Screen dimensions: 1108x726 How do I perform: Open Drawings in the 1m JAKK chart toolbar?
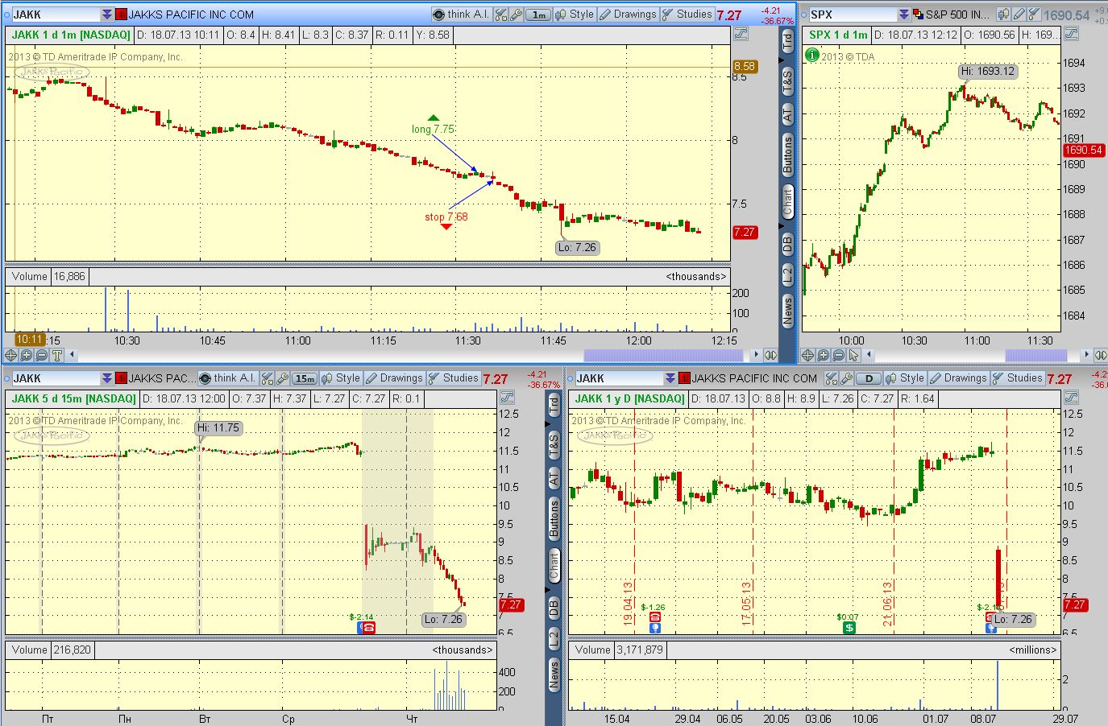point(627,14)
